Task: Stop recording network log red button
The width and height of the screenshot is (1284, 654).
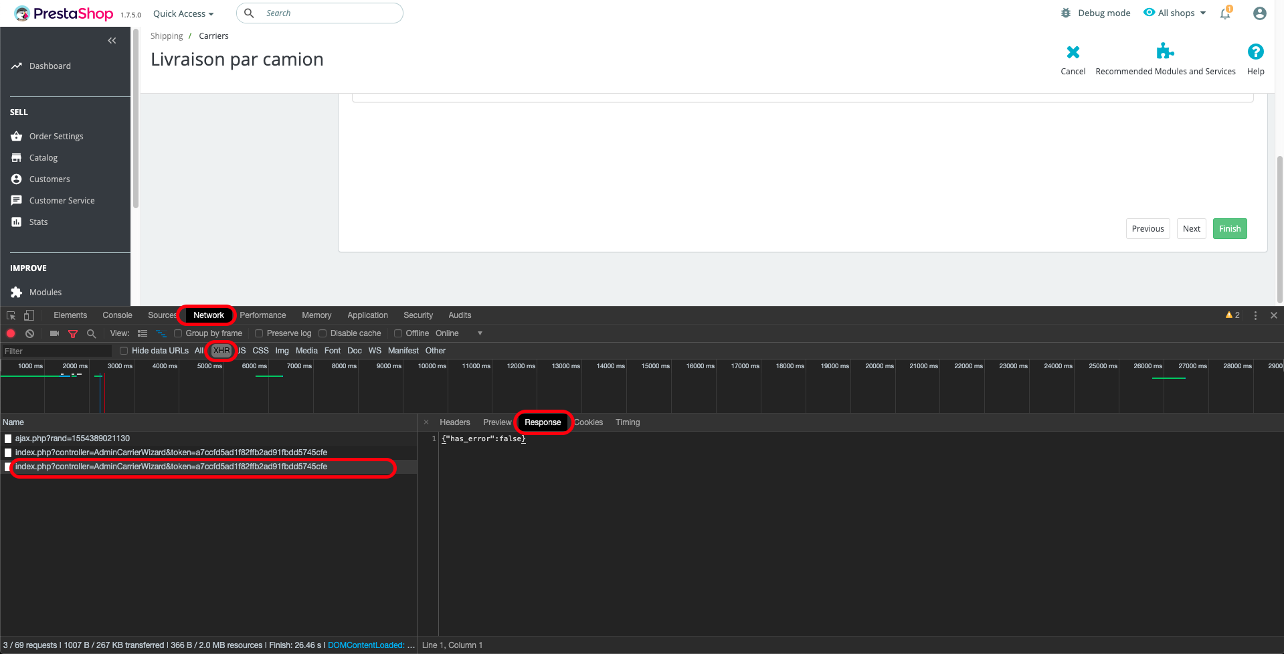Action: click(11, 333)
